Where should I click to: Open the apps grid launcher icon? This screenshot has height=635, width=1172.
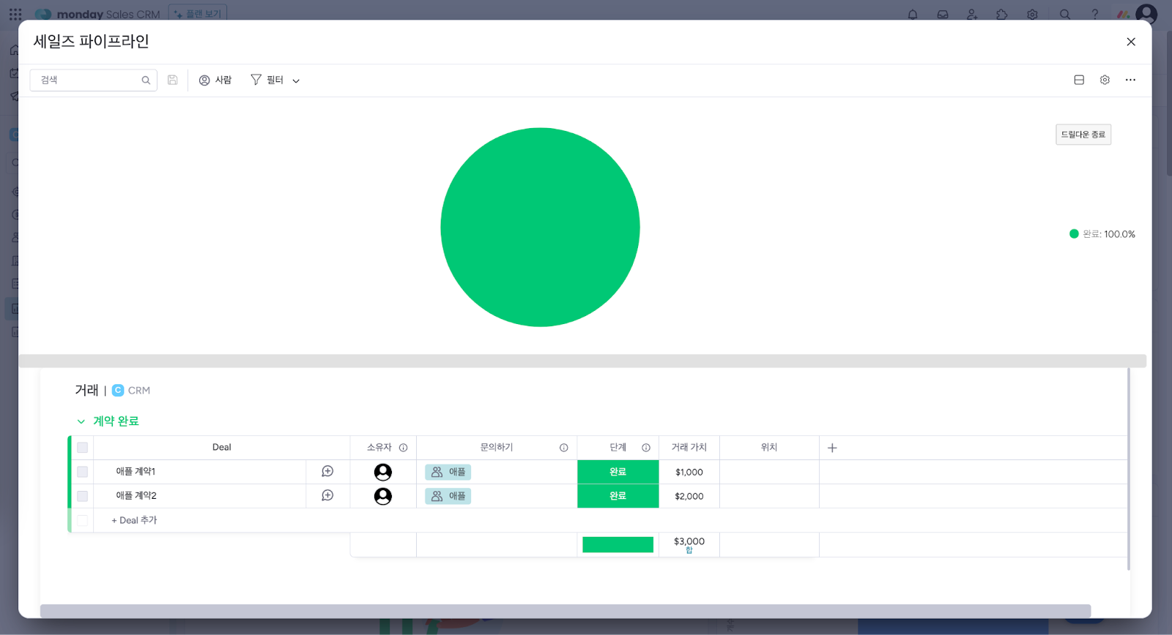click(15, 14)
